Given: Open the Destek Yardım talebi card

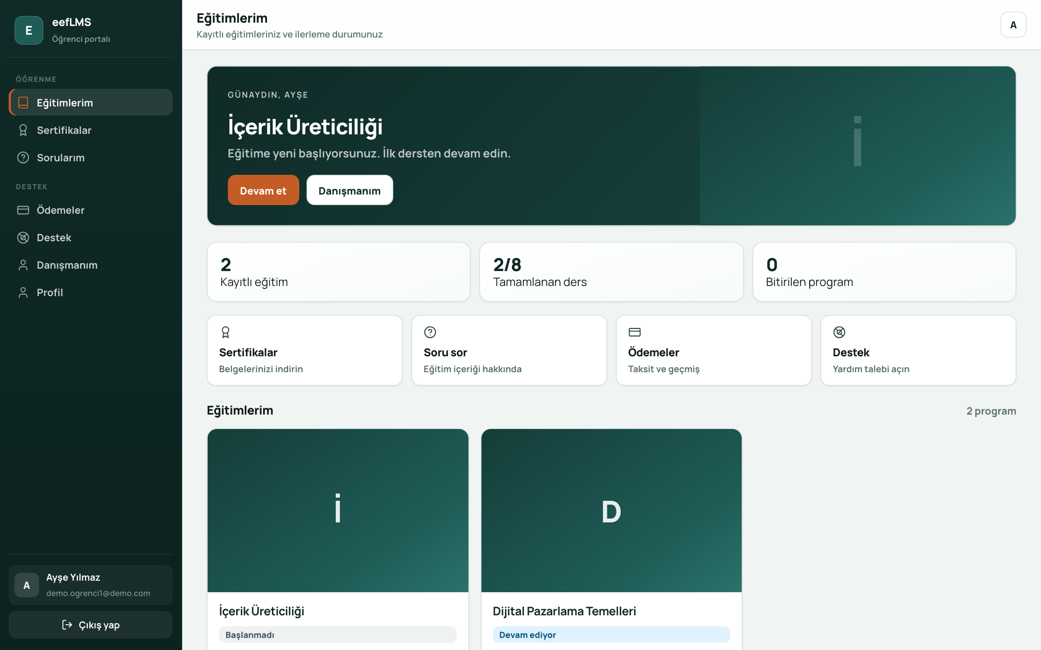Looking at the screenshot, I should [x=918, y=350].
